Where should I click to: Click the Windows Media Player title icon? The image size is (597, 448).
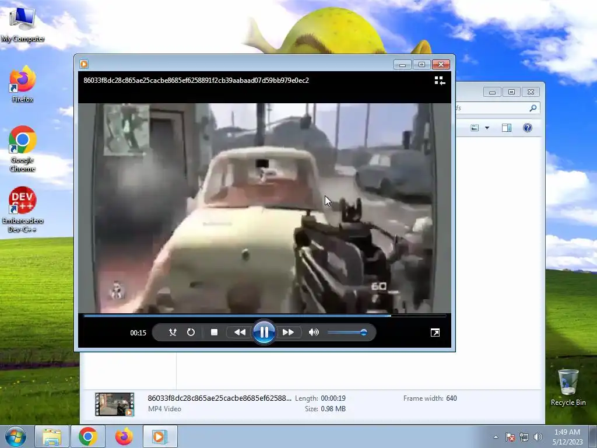84,64
